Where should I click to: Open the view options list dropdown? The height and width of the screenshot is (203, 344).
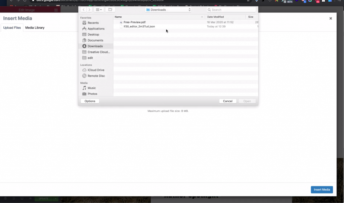(99, 10)
